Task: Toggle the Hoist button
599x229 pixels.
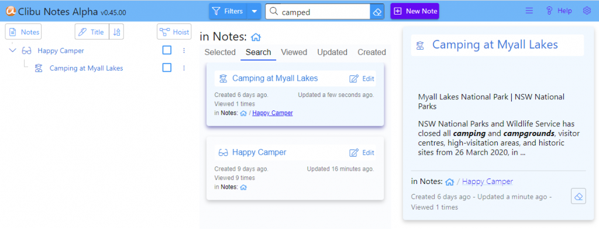Action: 174,32
